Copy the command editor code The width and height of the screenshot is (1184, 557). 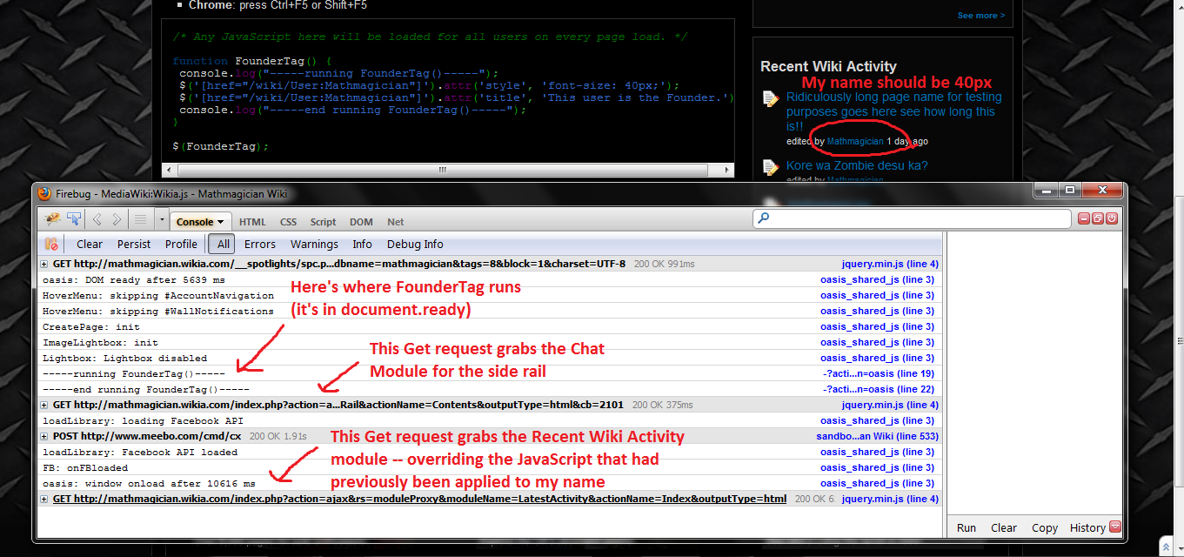click(1045, 527)
